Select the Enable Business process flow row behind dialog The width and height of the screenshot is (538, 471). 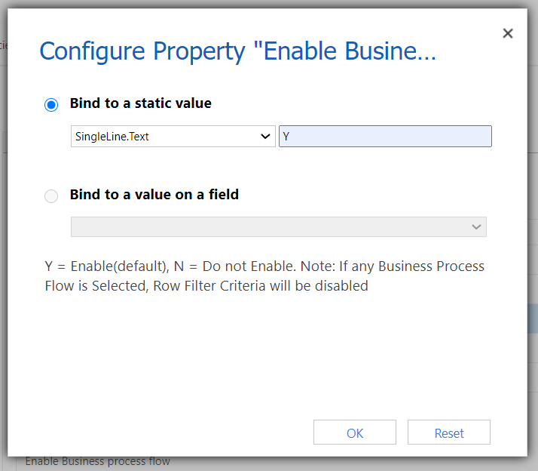[98, 461]
